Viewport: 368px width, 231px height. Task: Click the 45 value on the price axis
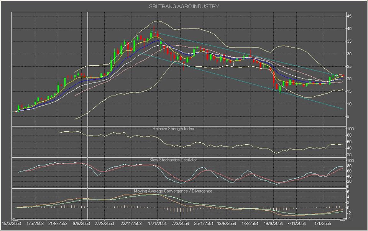349,16
